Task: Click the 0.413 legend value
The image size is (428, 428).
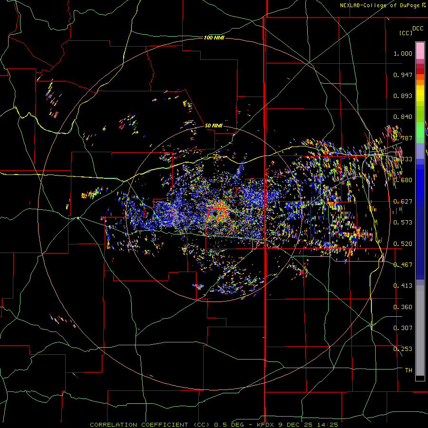Action: [x=403, y=286]
